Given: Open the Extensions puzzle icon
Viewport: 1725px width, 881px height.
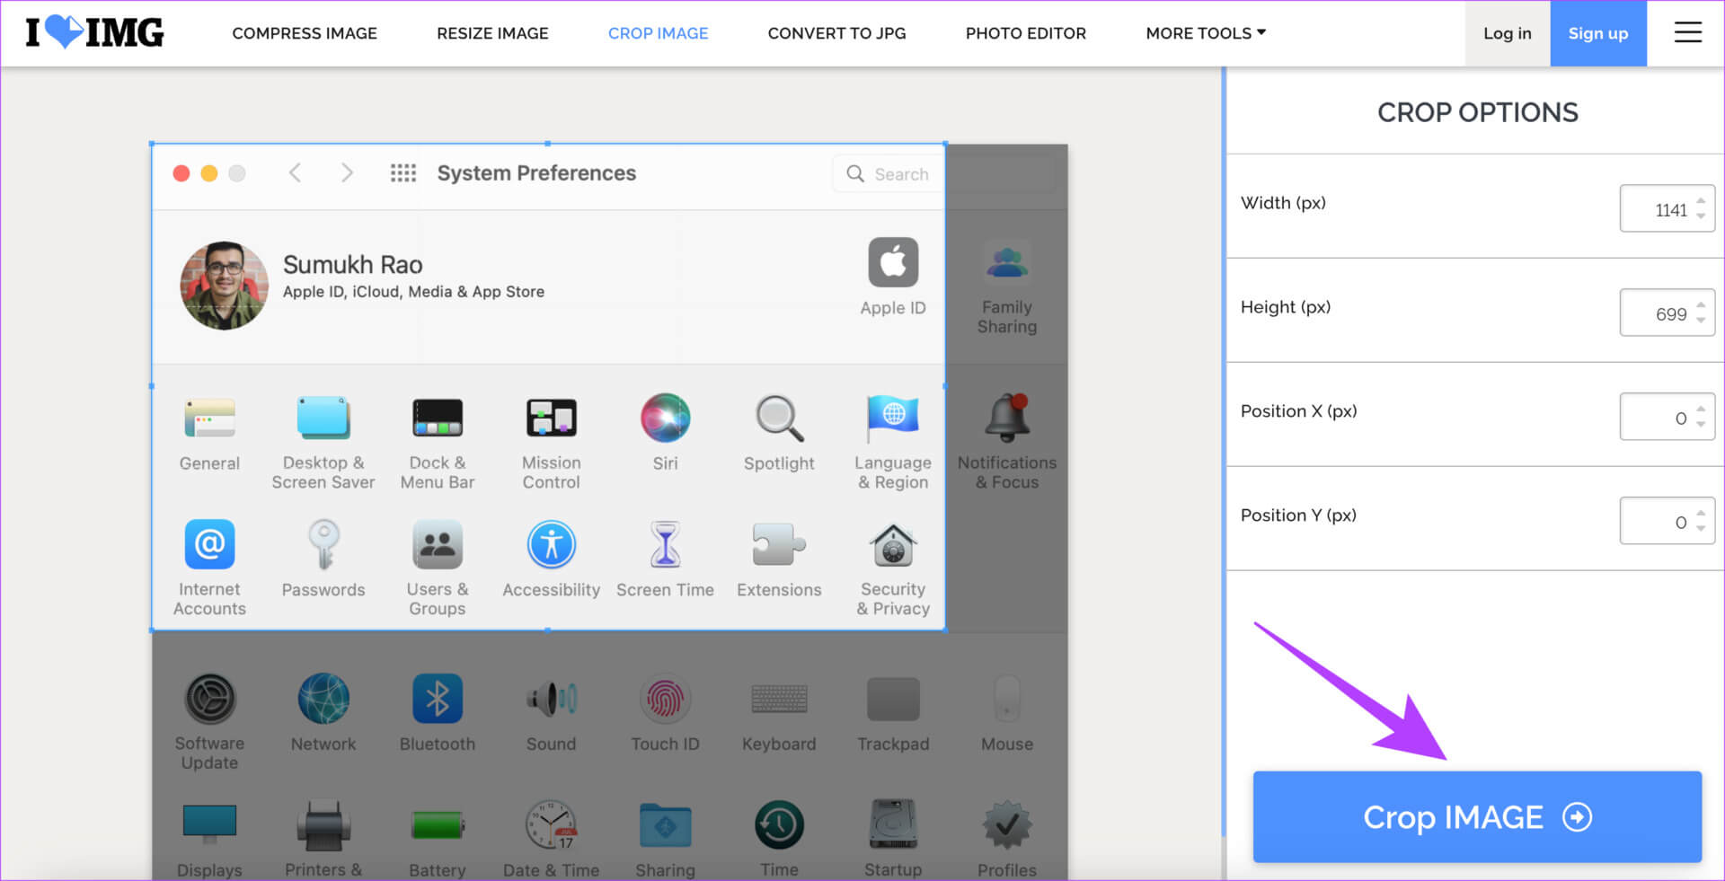Looking at the screenshot, I should [779, 544].
